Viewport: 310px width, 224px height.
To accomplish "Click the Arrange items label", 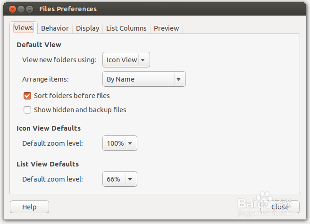I will [45, 79].
